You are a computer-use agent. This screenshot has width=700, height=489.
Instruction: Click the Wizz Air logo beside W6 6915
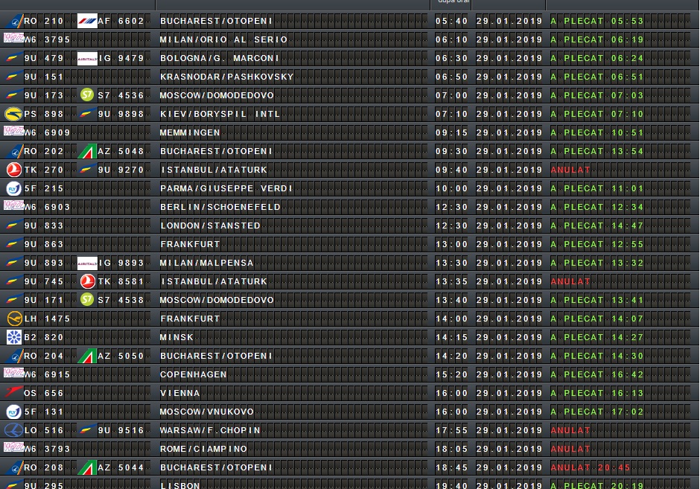(13, 373)
